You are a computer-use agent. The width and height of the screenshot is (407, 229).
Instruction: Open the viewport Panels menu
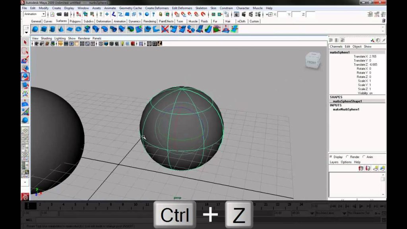pos(97,38)
